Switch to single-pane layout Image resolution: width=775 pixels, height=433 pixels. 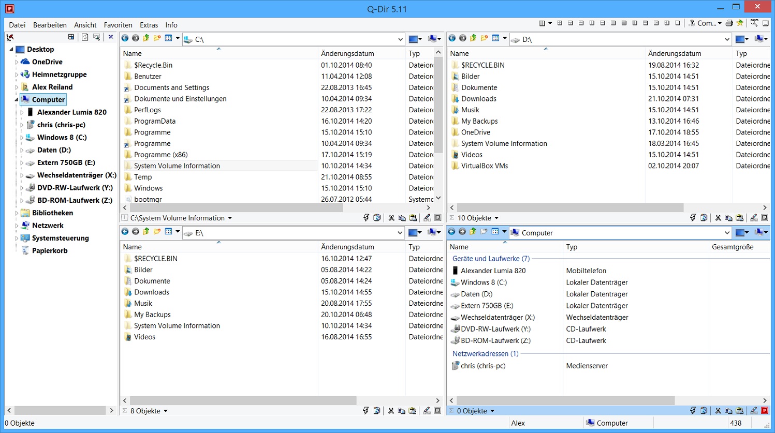click(678, 23)
